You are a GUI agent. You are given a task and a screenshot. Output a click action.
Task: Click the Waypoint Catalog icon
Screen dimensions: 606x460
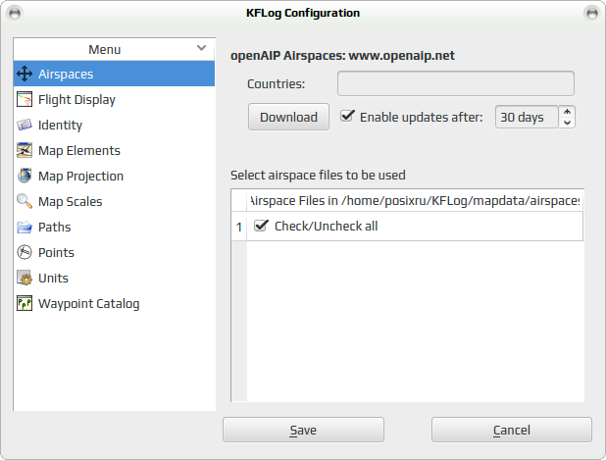pos(25,303)
